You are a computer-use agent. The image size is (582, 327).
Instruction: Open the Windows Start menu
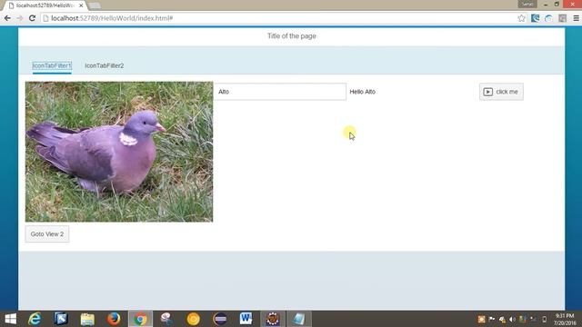pyautogui.click(x=10, y=319)
